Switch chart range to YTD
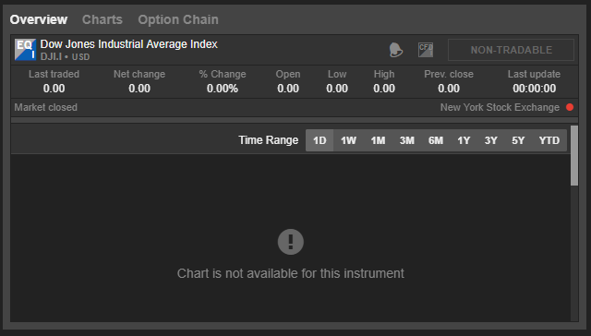 549,140
